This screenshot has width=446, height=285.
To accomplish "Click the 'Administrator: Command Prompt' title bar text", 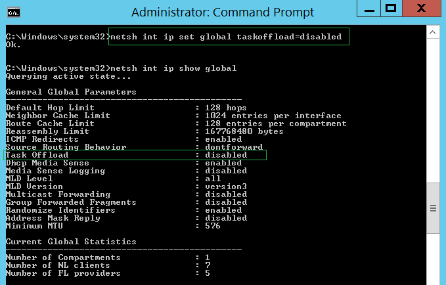I will click(223, 12).
